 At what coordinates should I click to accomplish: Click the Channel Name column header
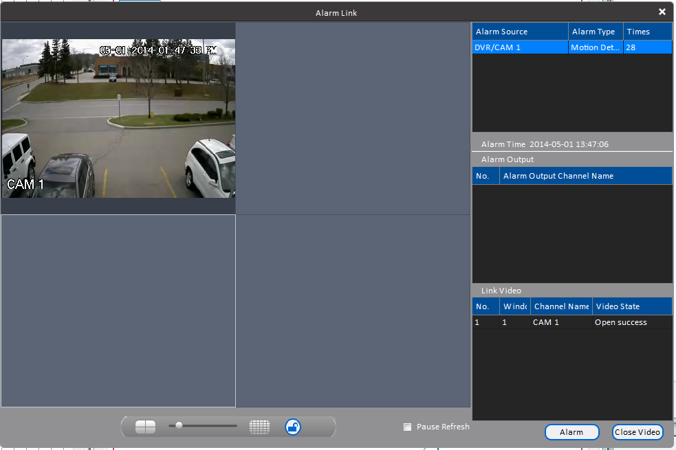[x=561, y=306]
